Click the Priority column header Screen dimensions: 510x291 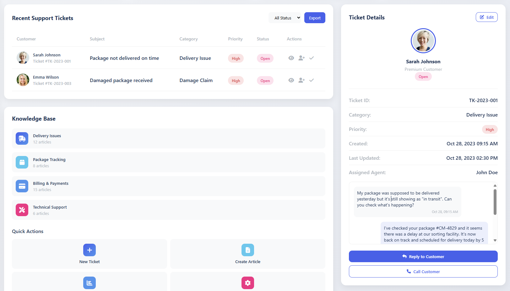click(x=235, y=39)
